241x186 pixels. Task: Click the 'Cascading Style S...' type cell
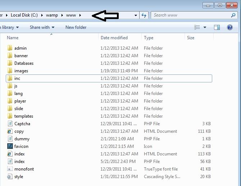point(162,177)
